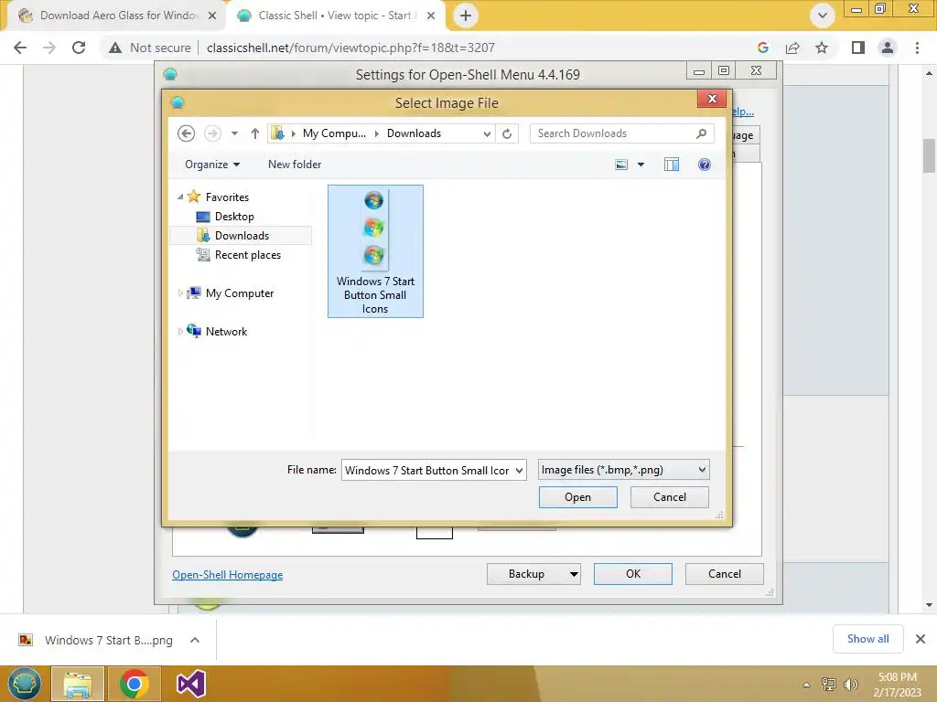Image resolution: width=937 pixels, height=702 pixels.
Task: Open Chrome tab search chevron
Action: click(x=823, y=16)
